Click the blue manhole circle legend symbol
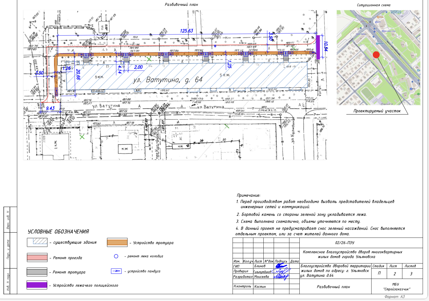The height and width of the screenshot is (301, 429). pos(115,256)
